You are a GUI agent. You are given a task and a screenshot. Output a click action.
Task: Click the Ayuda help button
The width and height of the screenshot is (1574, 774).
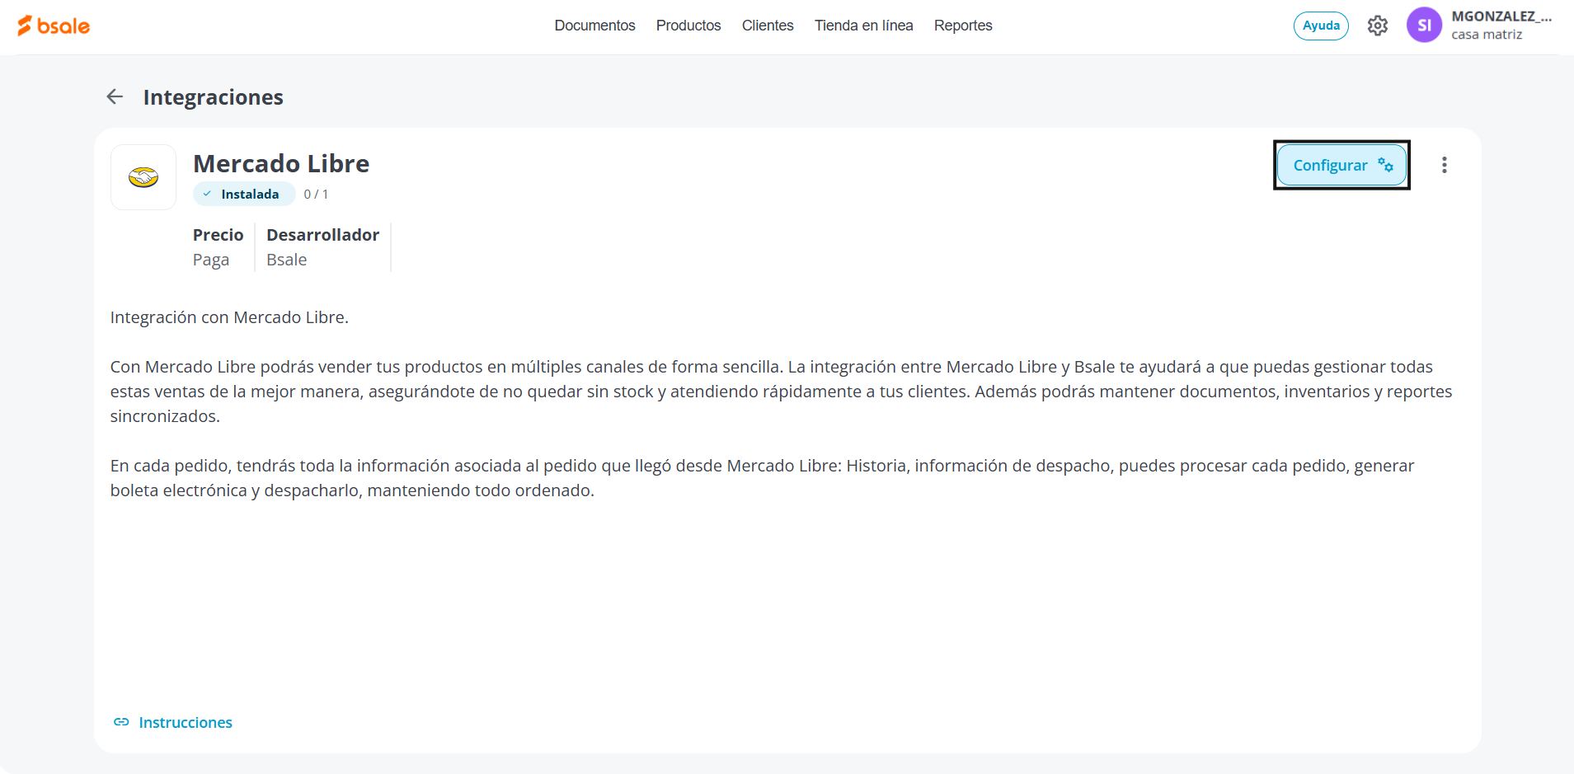pyautogui.click(x=1321, y=26)
